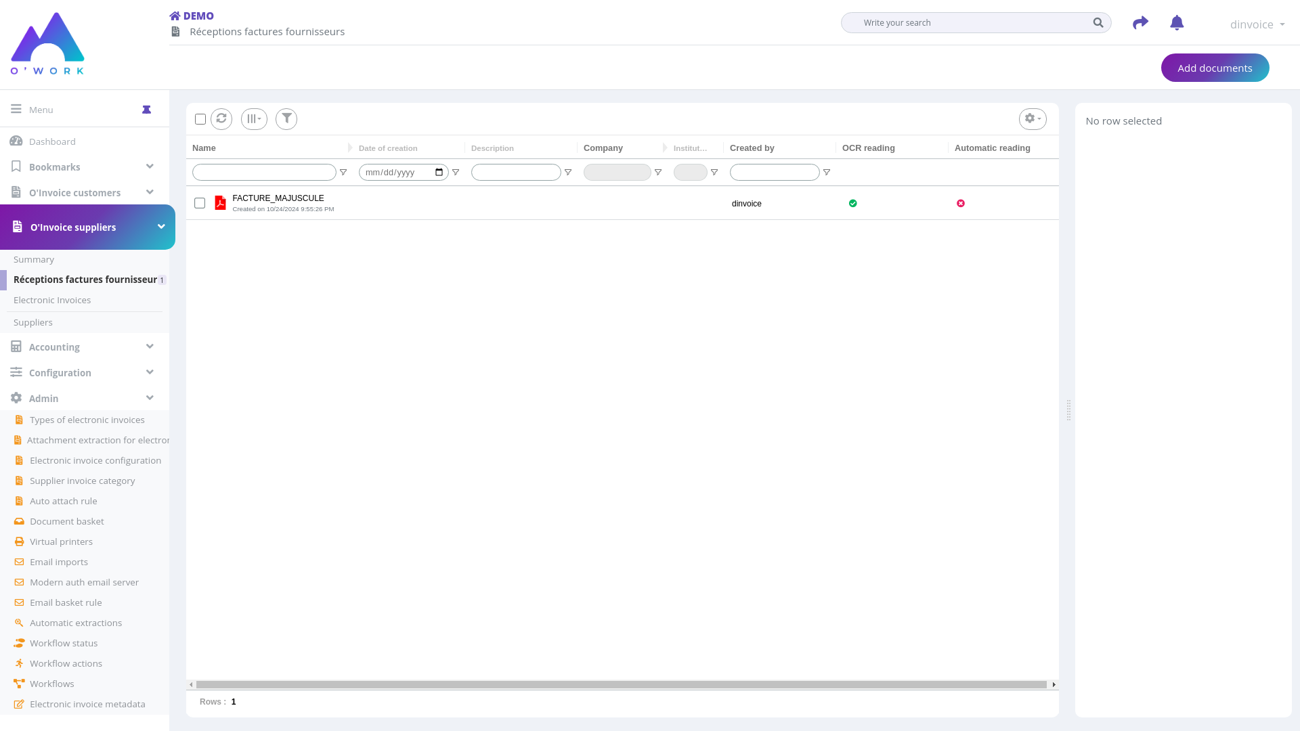
Task: Open the columns chooser icon
Action: (x=254, y=119)
